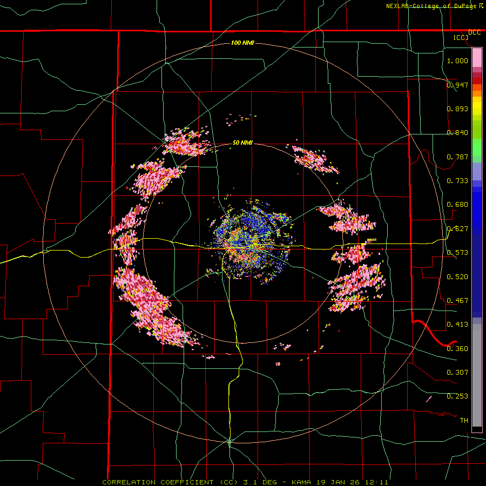Click the 100 NMI range ring label
Viewport: 486px width, 486px height.
coord(242,43)
